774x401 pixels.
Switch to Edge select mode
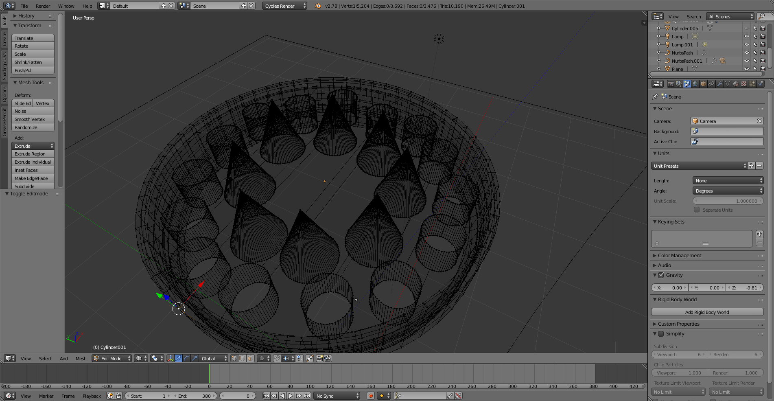click(243, 358)
